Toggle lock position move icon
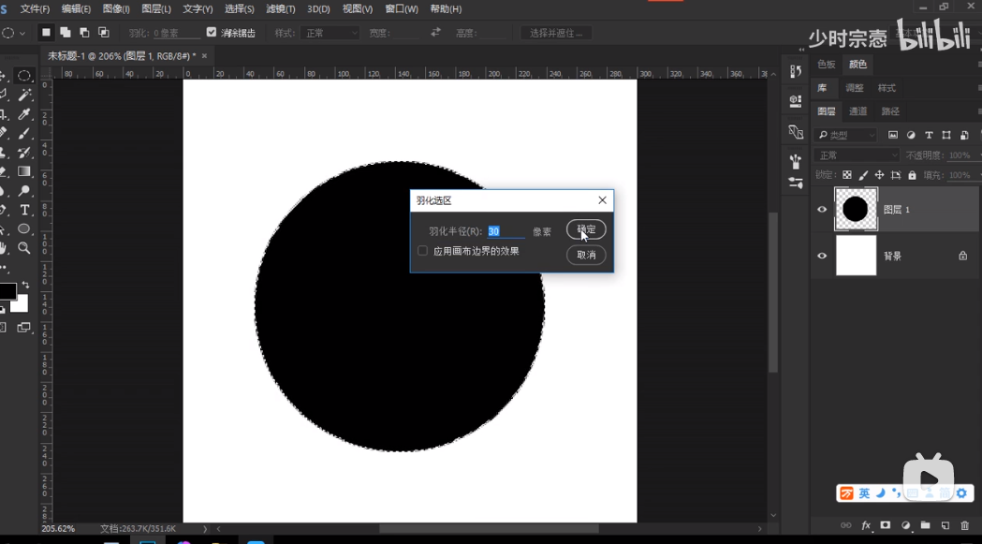This screenshot has height=544, width=982. (879, 175)
